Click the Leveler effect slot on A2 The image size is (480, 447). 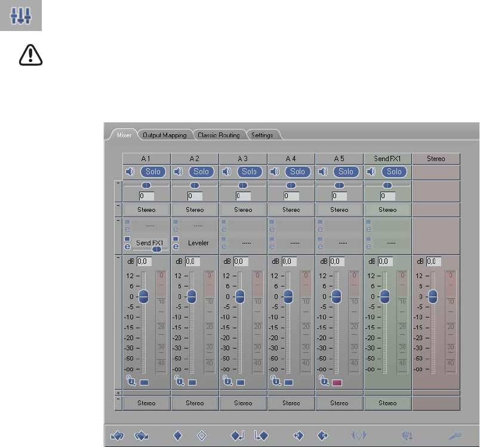[198, 243]
